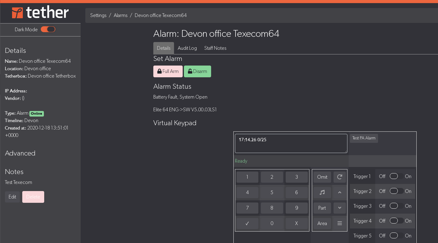Image resolution: width=438 pixels, height=243 pixels.
Task: Switch Trigger 3 to On
Action: 393,206
